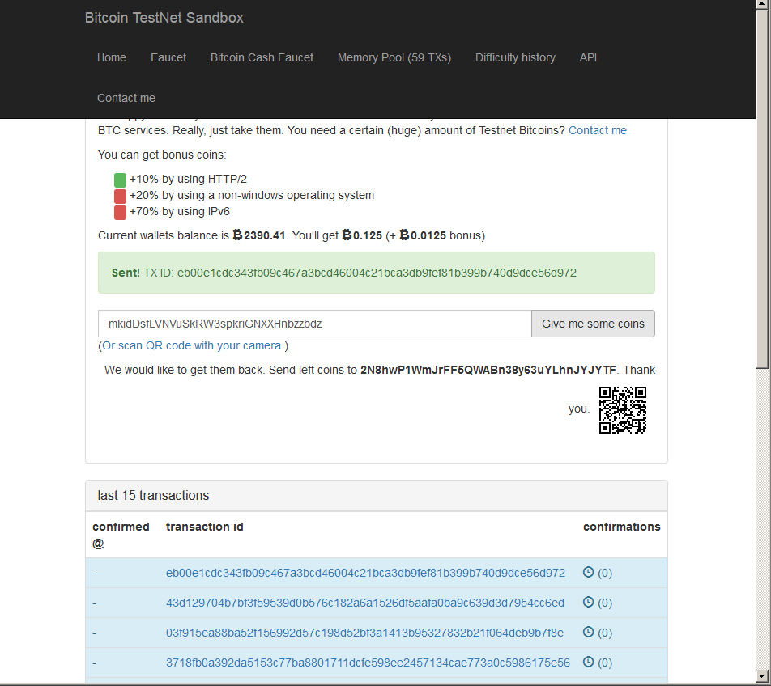View Memory Pool (59 TXs)
The image size is (771, 686).
tap(394, 57)
